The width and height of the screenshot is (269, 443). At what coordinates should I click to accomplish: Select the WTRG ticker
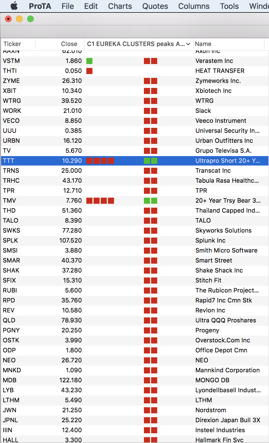(x=12, y=101)
